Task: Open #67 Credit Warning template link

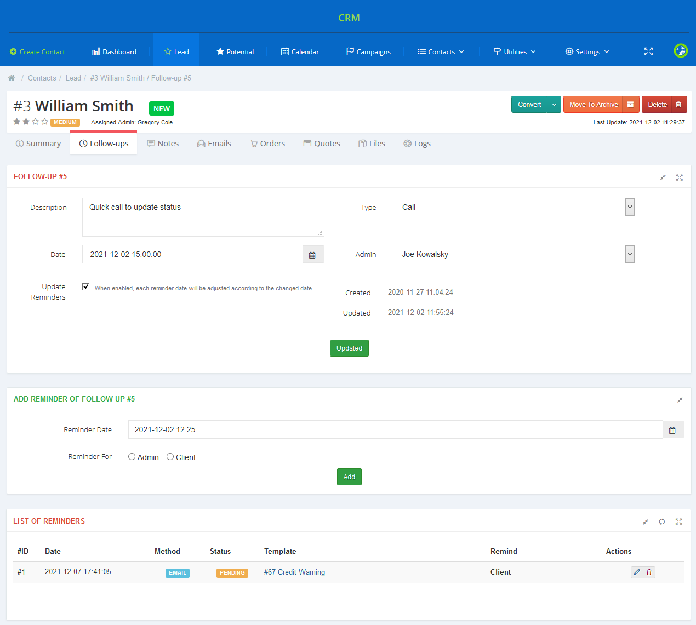Action: coord(294,572)
